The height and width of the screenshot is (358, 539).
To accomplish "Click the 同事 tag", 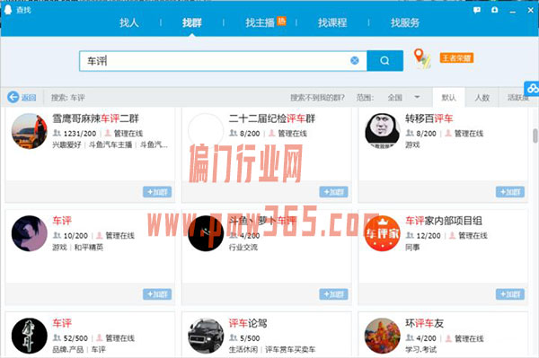I will coord(412,247).
